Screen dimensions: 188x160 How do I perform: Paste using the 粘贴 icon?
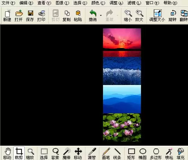(x=78, y=16)
